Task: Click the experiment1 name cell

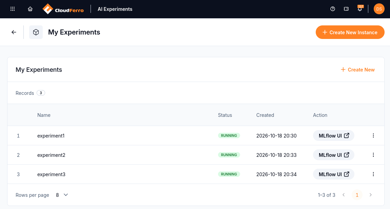Action: tap(51, 136)
